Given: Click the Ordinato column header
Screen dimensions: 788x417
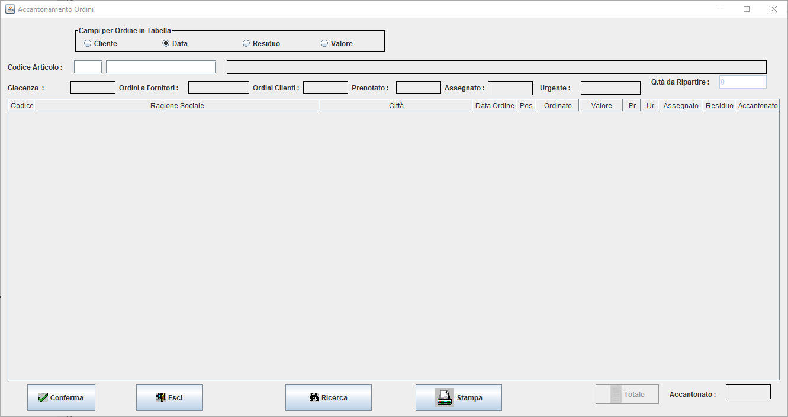Looking at the screenshot, I should click(557, 106).
